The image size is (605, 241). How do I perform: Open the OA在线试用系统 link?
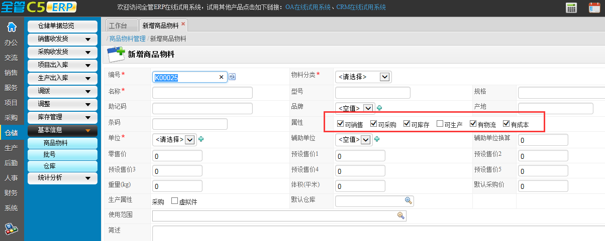tap(308, 8)
